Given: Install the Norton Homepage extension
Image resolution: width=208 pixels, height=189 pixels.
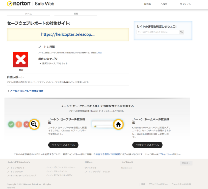Looking at the screenshot, I should click(x=147, y=145).
